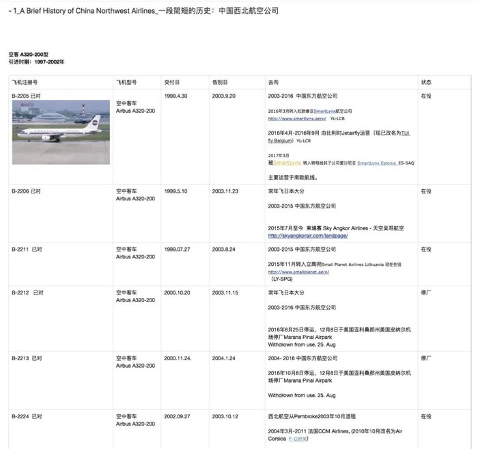
Task: Open the SmartLynx Estonia link
Action: [377, 163]
